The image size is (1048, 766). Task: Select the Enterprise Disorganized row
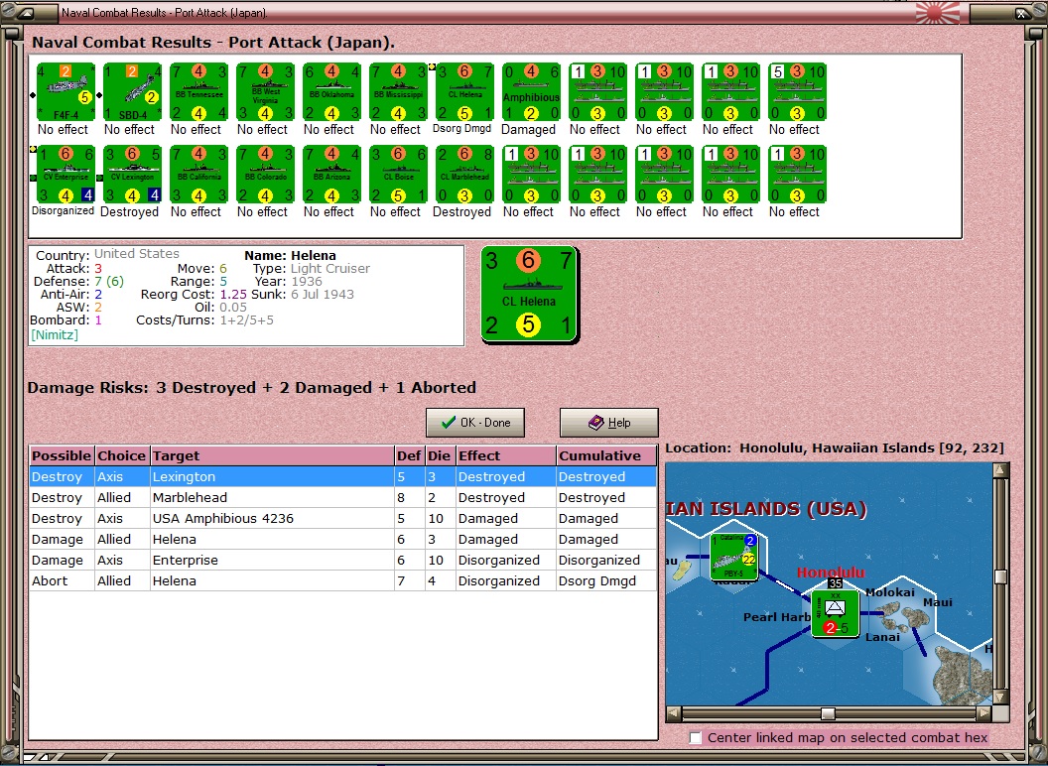342,561
